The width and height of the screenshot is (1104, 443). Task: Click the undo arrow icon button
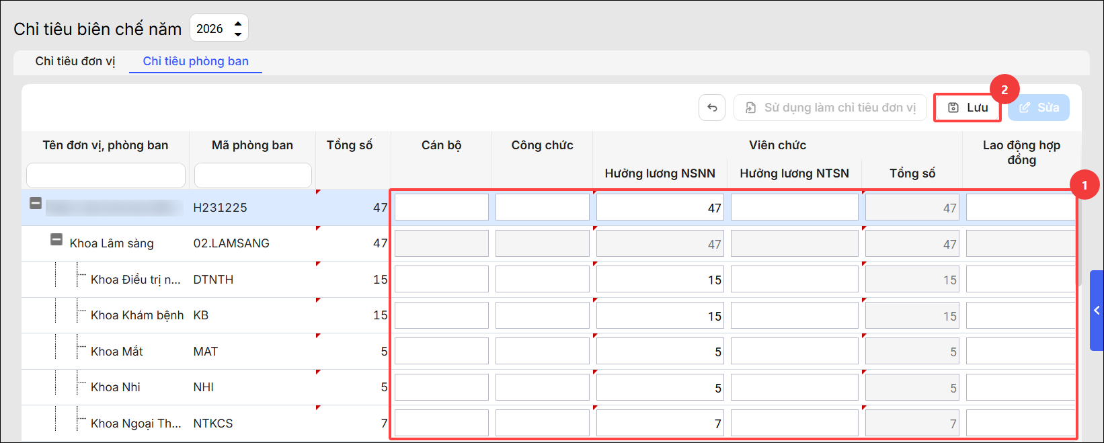click(x=712, y=108)
